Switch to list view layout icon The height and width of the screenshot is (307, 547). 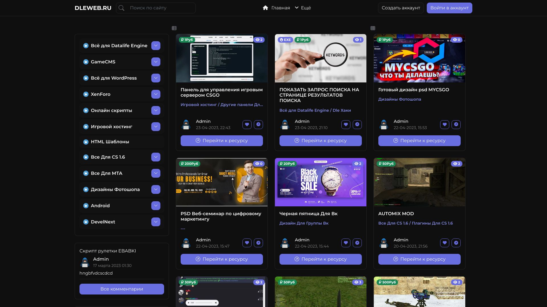point(174,28)
